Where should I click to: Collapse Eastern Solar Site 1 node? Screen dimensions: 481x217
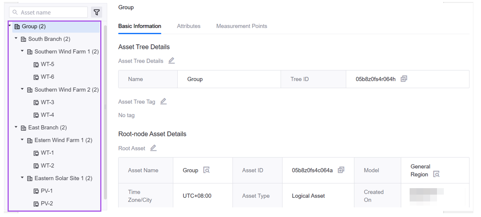pyautogui.click(x=22, y=178)
